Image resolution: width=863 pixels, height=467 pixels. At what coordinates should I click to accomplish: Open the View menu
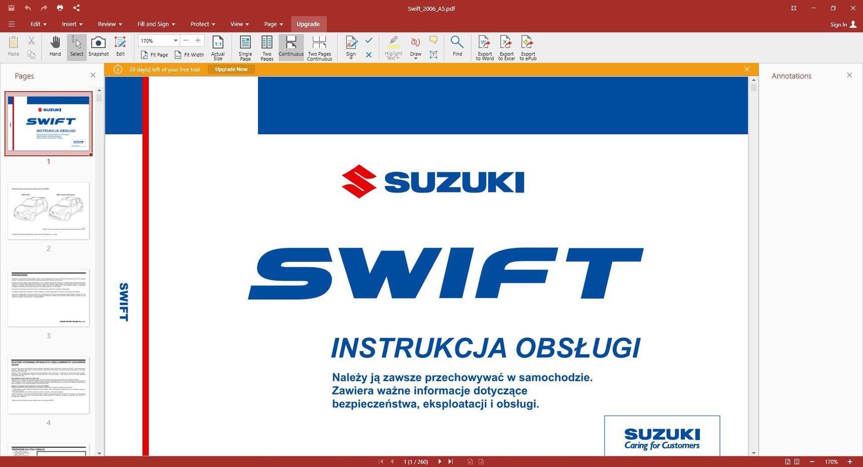[x=239, y=24]
